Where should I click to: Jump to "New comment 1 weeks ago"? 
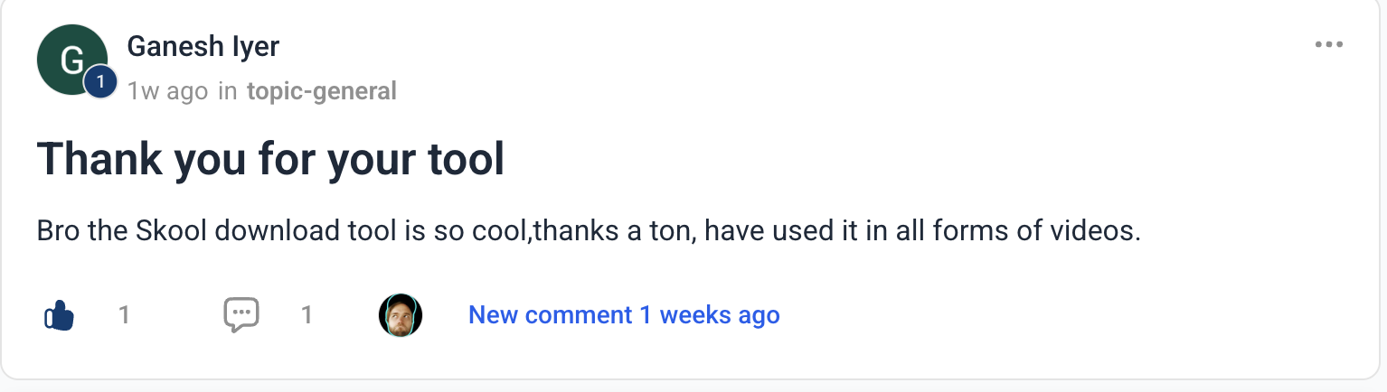click(x=624, y=315)
